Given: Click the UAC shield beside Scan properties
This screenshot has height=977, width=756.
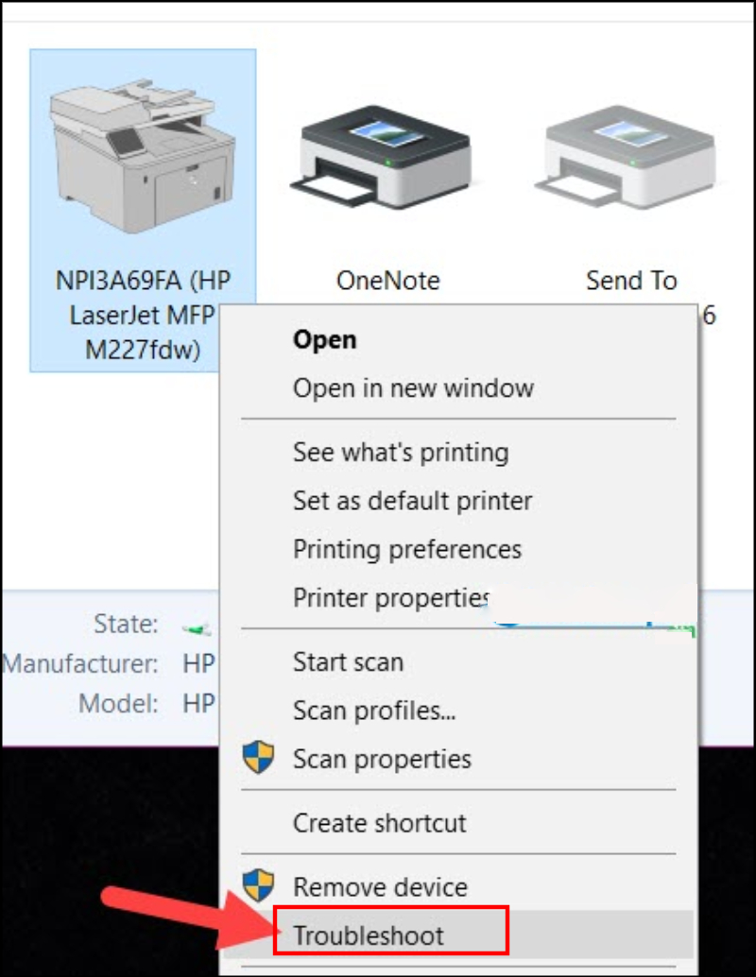Looking at the screenshot, I should click(258, 758).
